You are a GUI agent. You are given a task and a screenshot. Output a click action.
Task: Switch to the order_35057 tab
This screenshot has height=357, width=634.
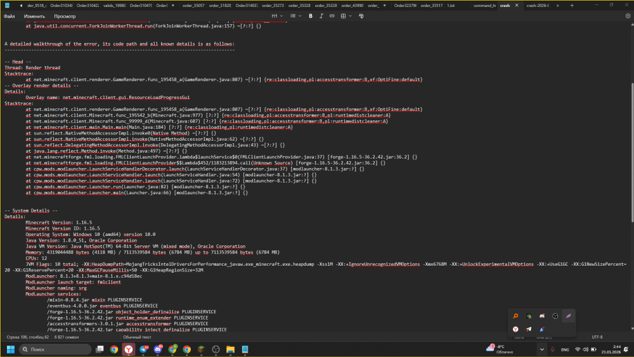[x=193, y=6]
